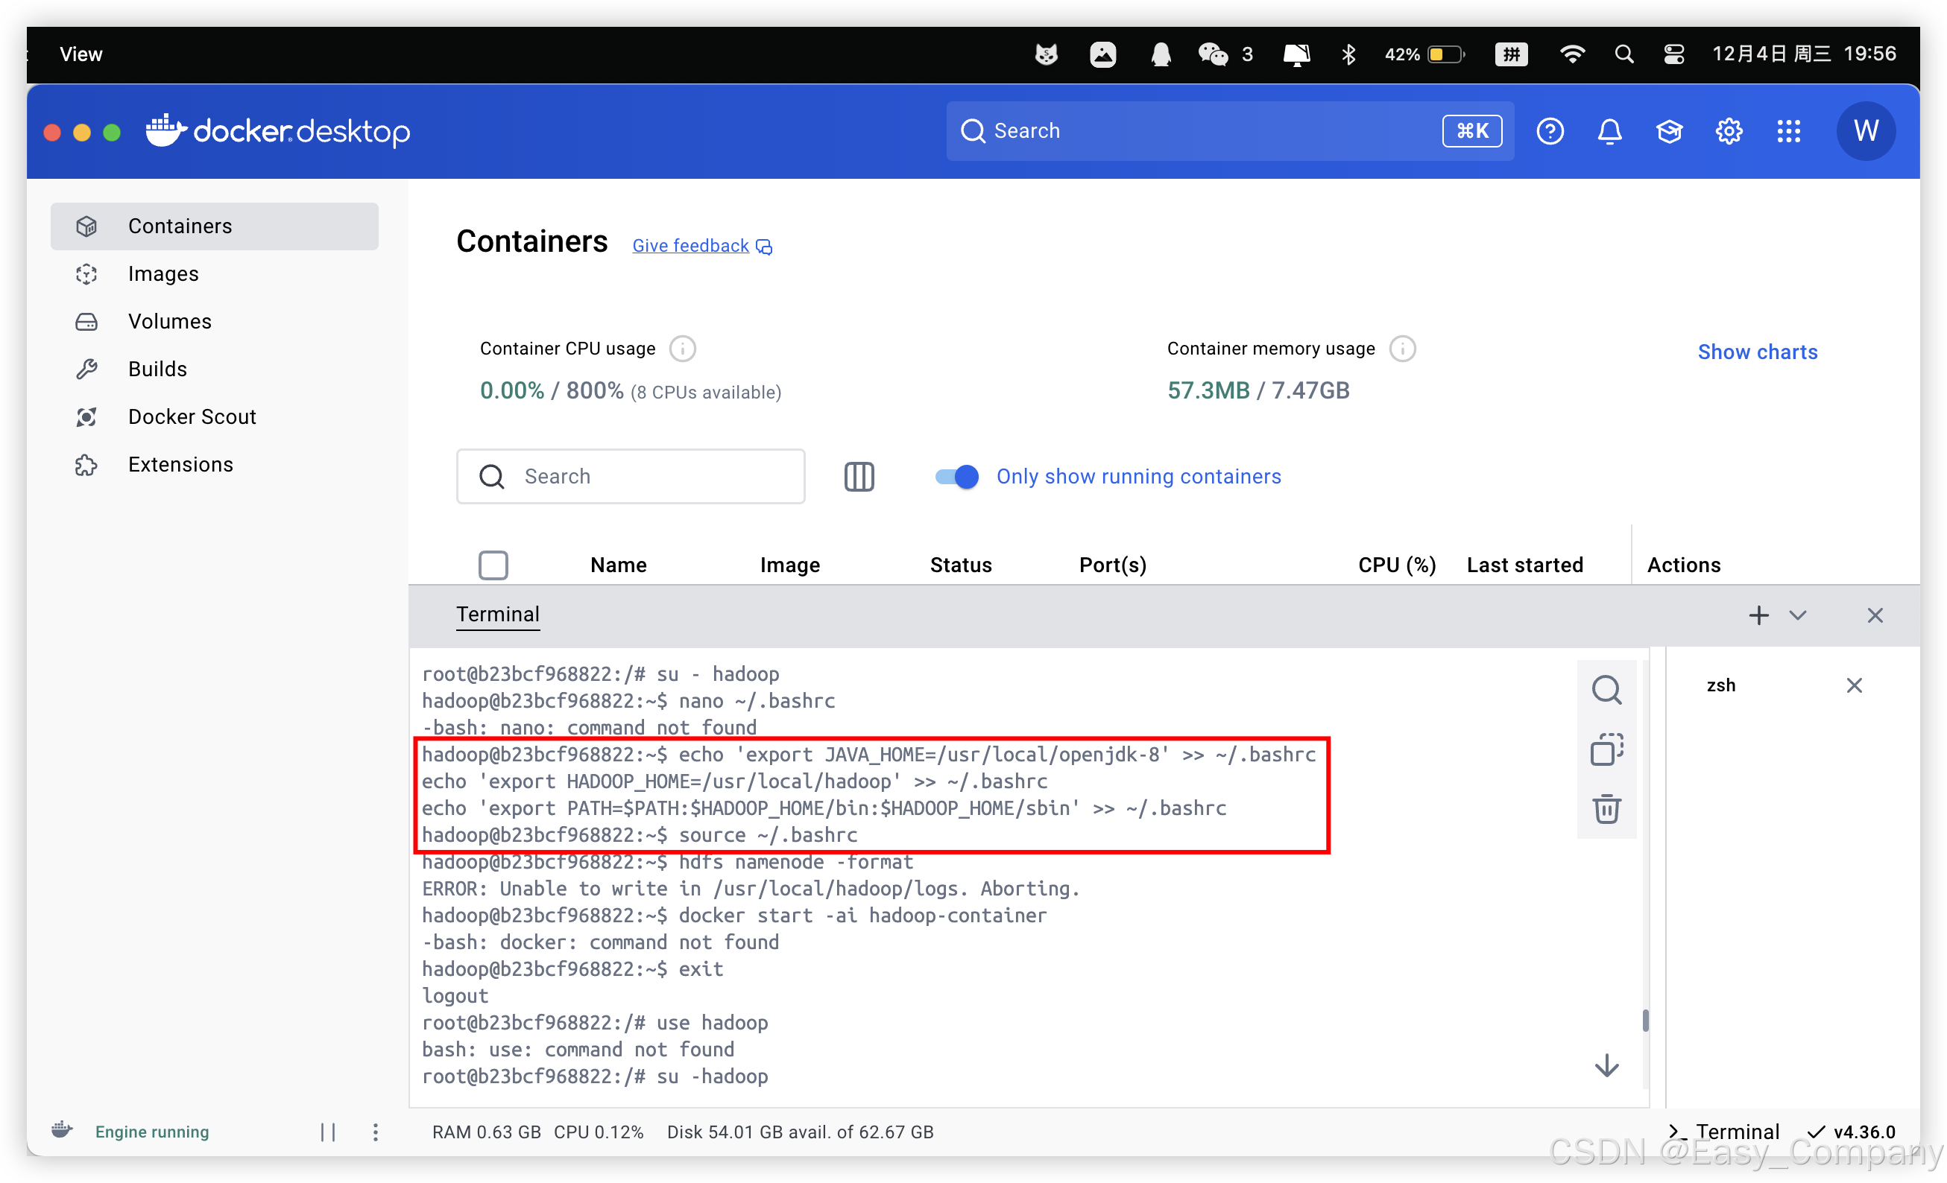Image resolution: width=1947 pixels, height=1183 pixels.
Task: Click the containers Search input field
Action: pos(631,476)
